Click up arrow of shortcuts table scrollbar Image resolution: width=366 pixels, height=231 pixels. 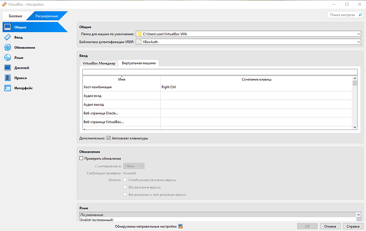(355, 78)
